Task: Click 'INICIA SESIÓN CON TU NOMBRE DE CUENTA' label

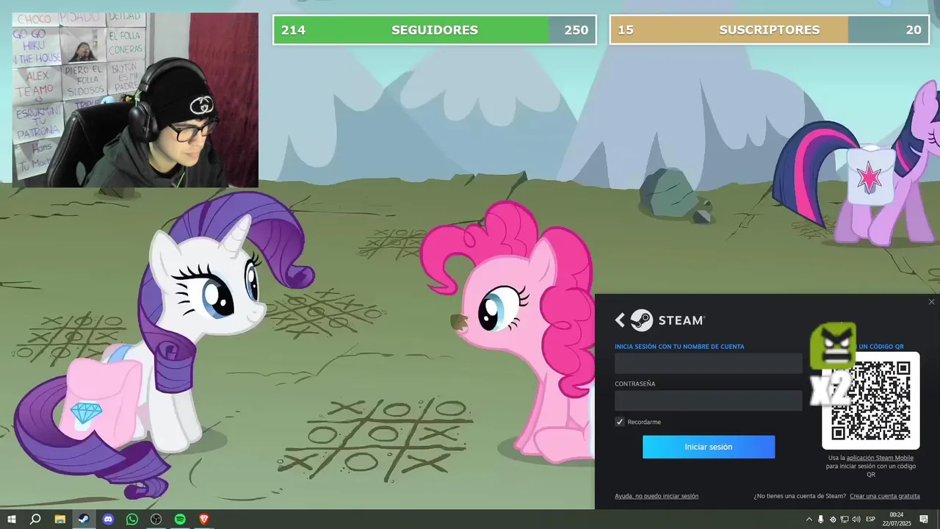Action: 679,346
